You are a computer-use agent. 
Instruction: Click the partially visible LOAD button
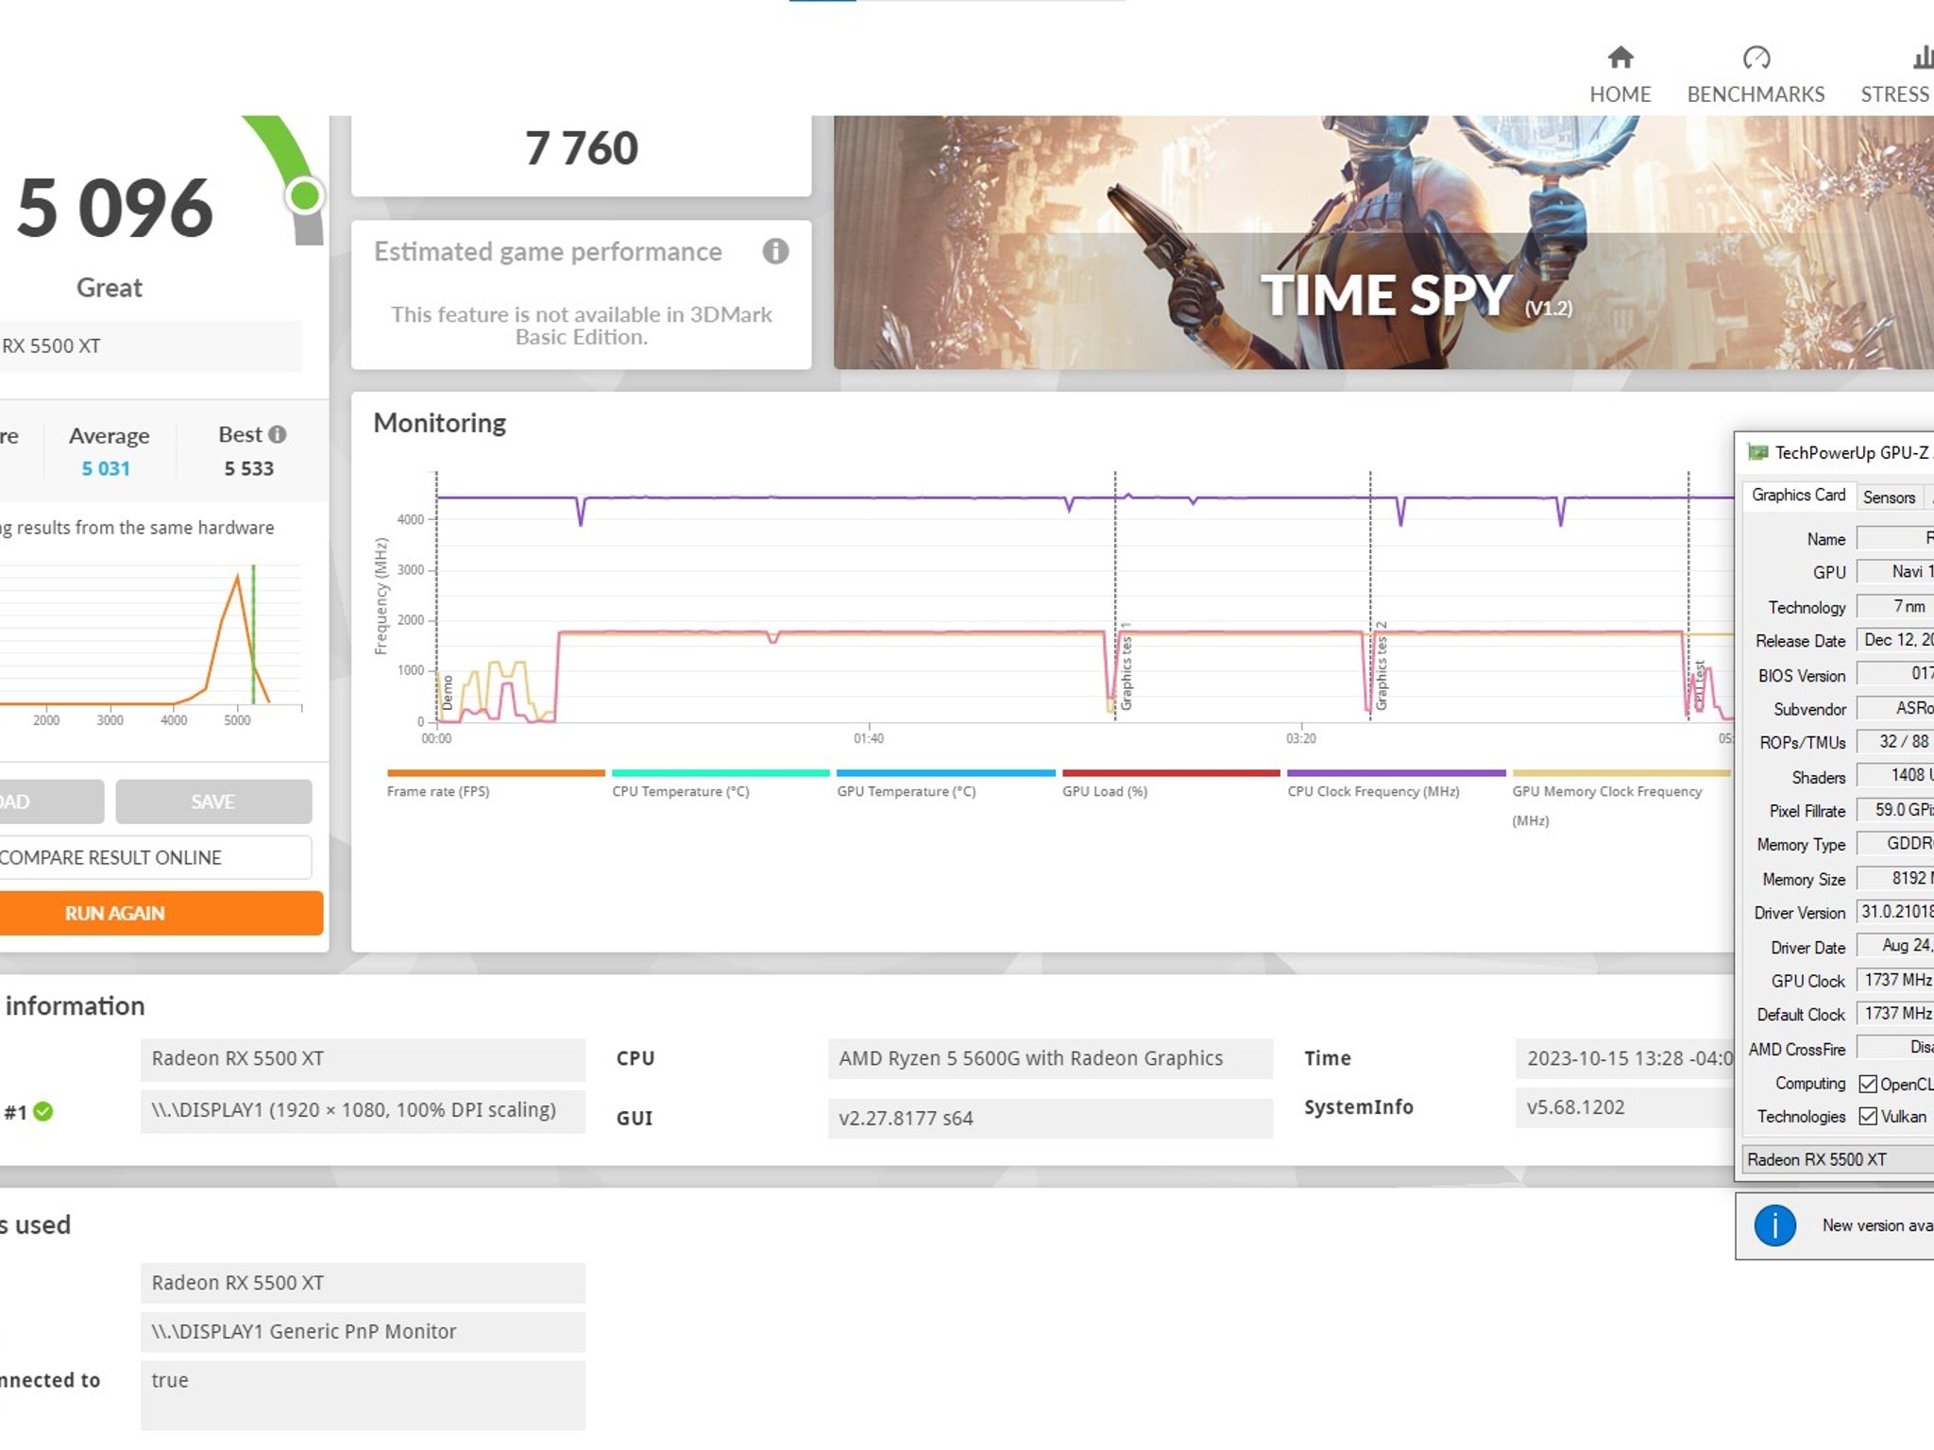click(50, 801)
